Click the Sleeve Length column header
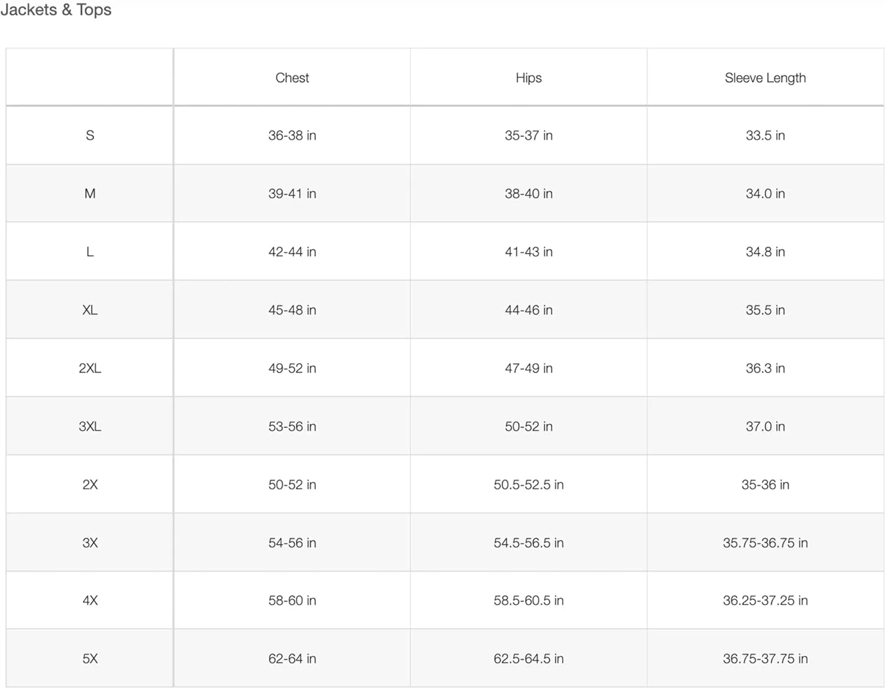 click(765, 78)
